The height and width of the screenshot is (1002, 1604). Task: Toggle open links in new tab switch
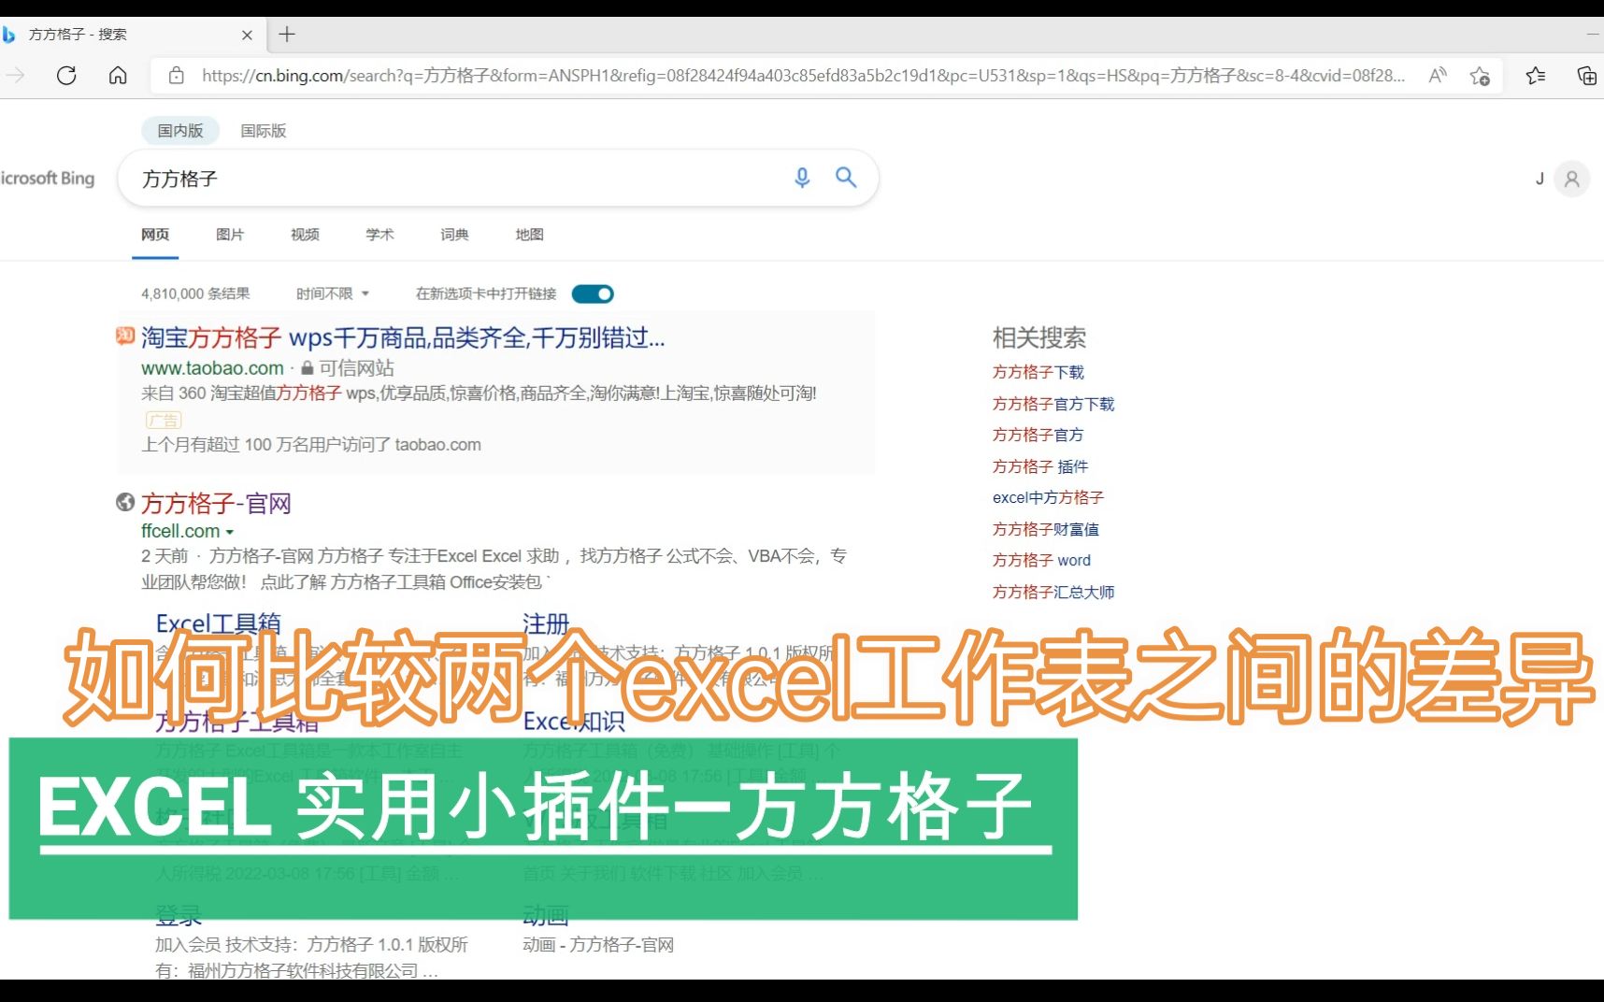tap(593, 294)
